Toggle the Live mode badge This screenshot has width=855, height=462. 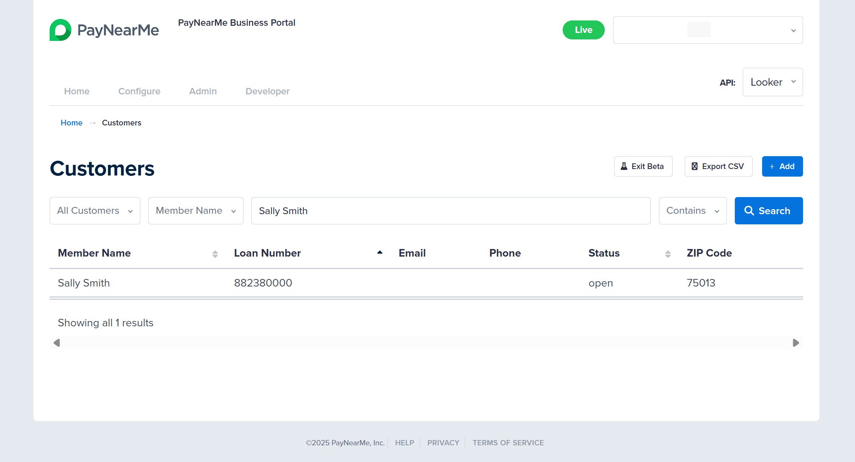pos(583,30)
